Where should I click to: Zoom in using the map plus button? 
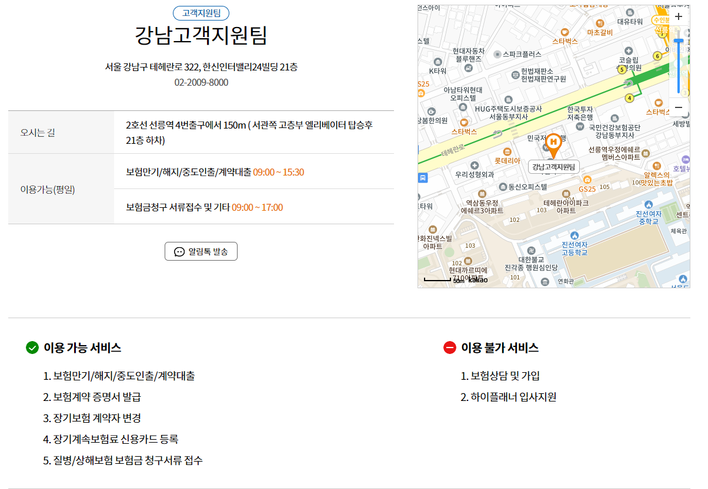[679, 16]
